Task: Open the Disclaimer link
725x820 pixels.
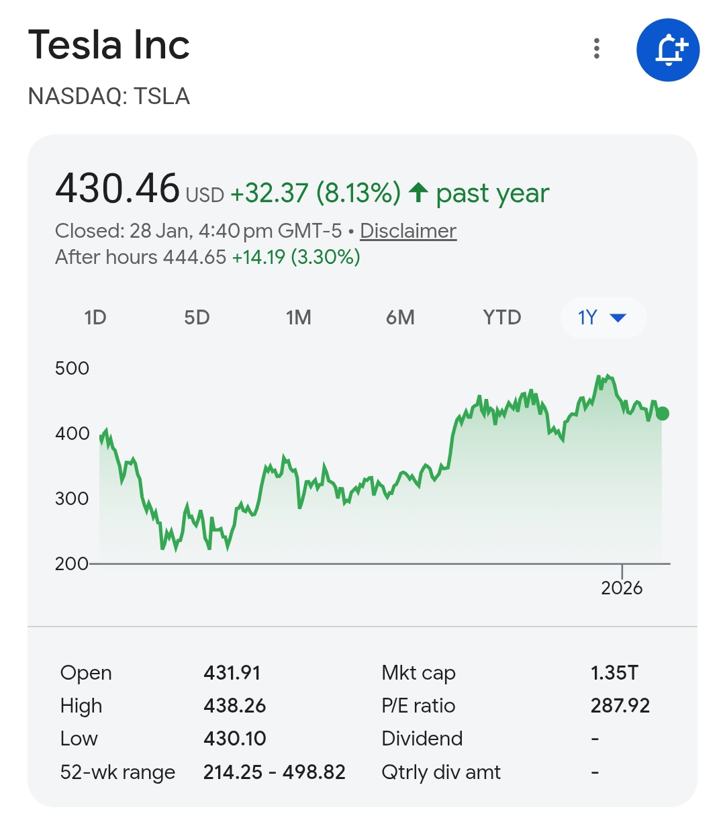Action: coord(408,231)
